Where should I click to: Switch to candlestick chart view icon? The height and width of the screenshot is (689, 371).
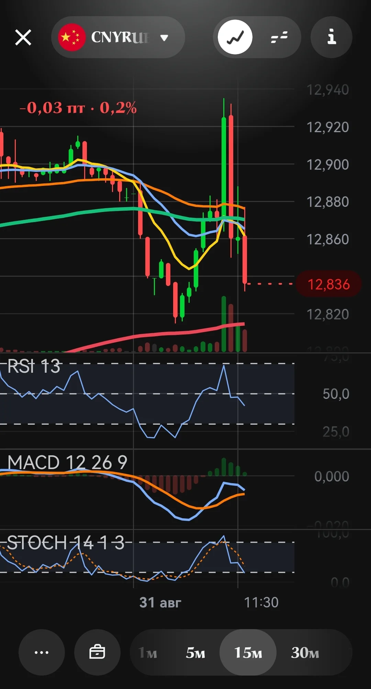(279, 37)
